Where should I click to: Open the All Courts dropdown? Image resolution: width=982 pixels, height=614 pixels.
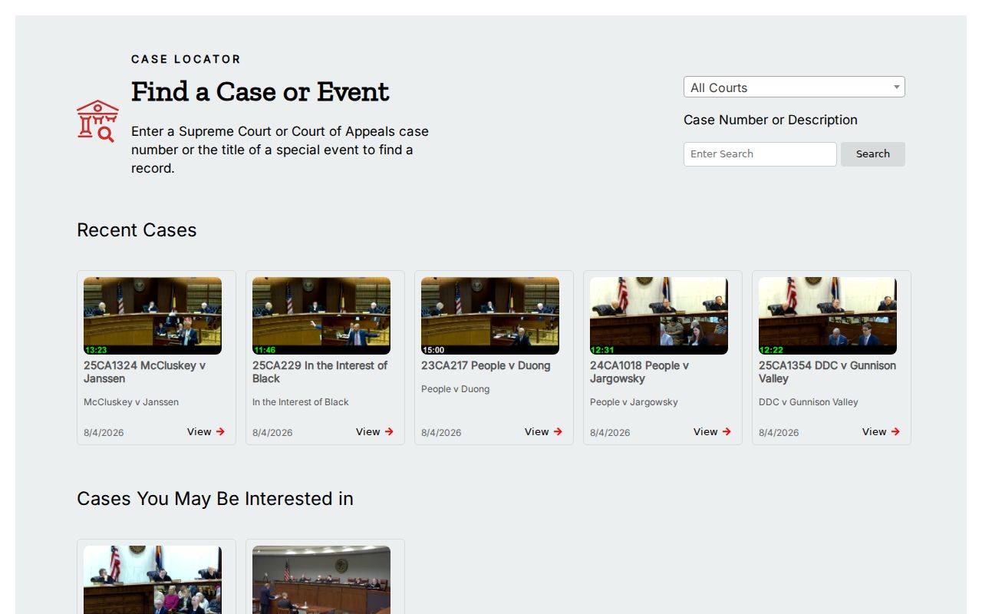794,87
